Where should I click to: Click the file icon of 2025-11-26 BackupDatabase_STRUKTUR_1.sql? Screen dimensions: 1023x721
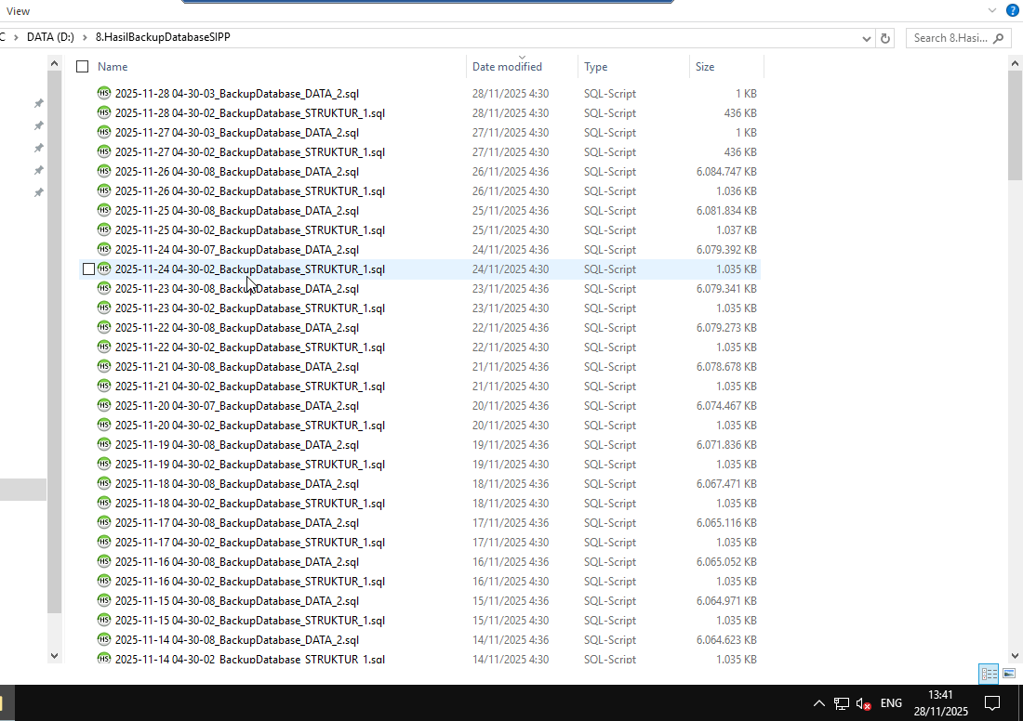(103, 190)
